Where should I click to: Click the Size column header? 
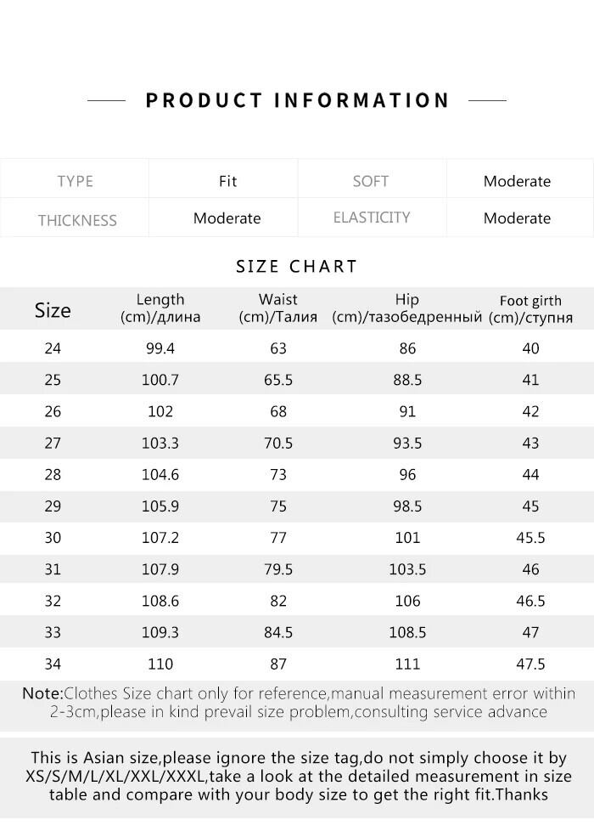[53, 310]
